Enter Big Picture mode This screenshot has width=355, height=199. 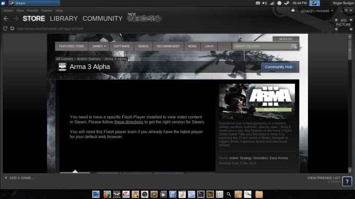[344, 24]
